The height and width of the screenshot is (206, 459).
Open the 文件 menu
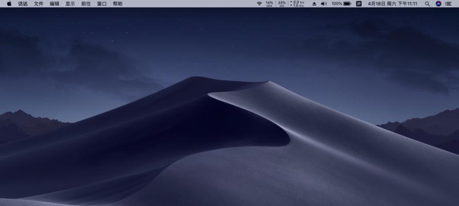tap(39, 4)
